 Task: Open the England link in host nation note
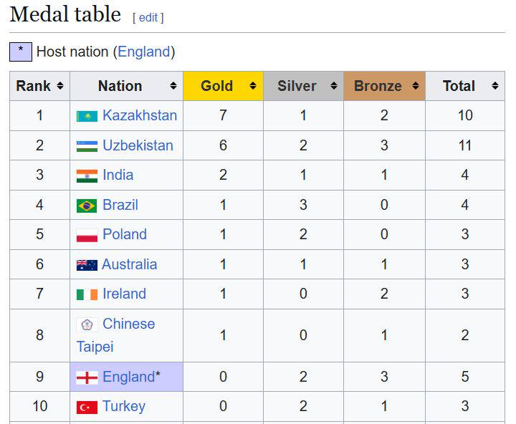click(144, 52)
